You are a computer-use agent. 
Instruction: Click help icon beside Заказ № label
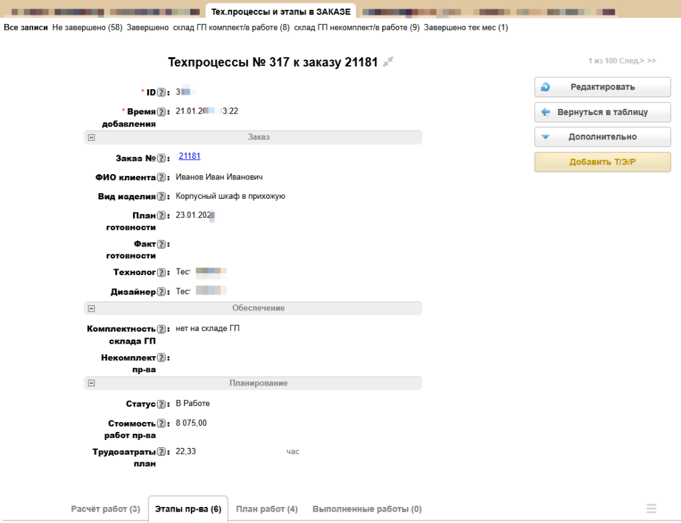161,158
